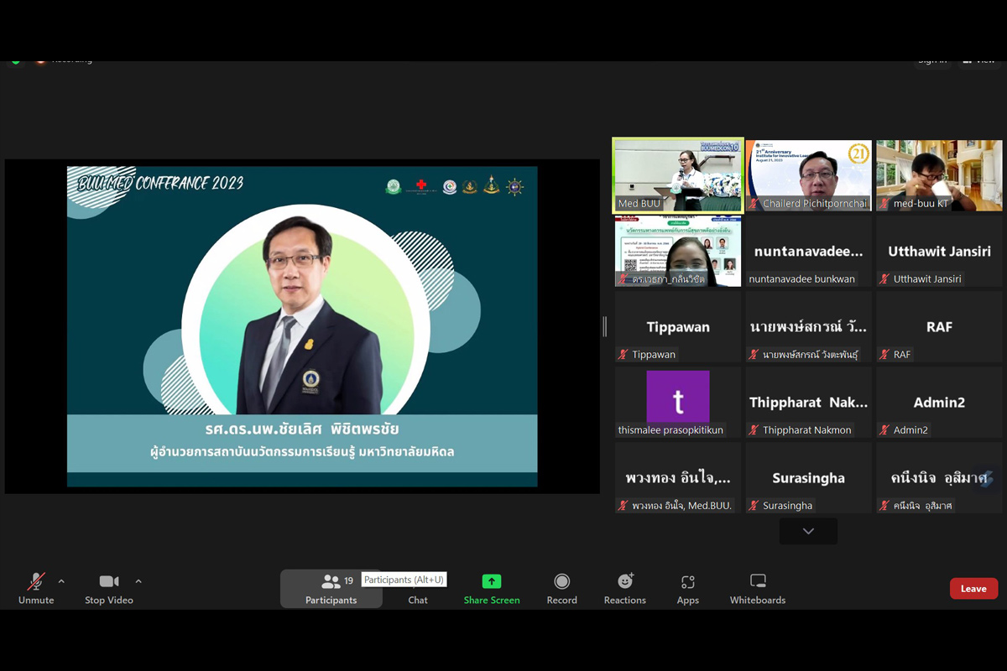Expand audio options arrow beside Unmute

coord(61,581)
